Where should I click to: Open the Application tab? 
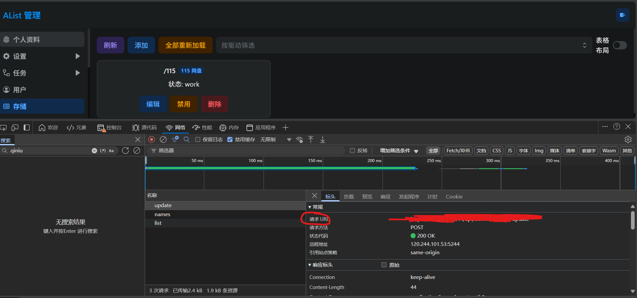point(261,128)
